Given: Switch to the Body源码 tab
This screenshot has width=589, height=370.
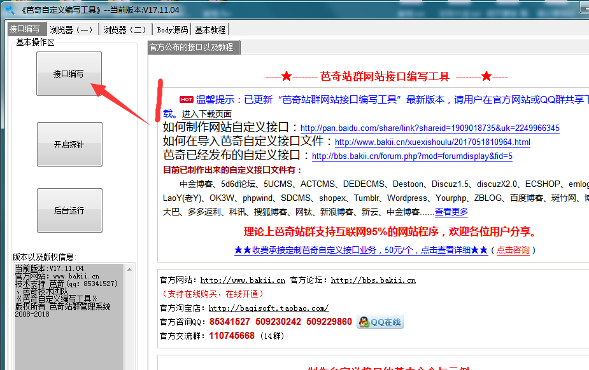Looking at the screenshot, I should coord(172,30).
